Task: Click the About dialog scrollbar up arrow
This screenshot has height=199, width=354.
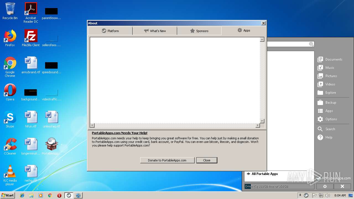Action: coord(262,40)
